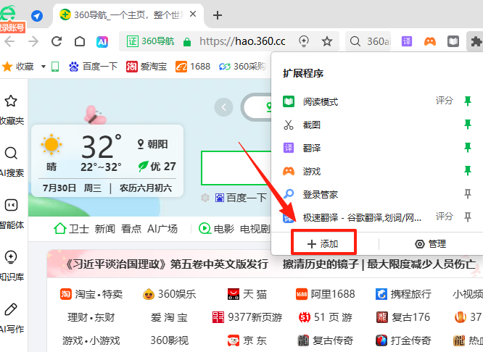Viewport: 483px width, 352px height.
Task: Open a new tab
Action: coord(218,15)
